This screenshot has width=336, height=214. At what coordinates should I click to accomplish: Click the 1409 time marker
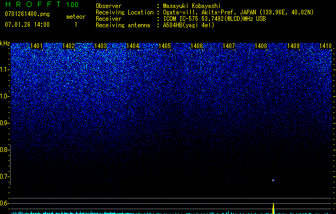[x=293, y=46]
